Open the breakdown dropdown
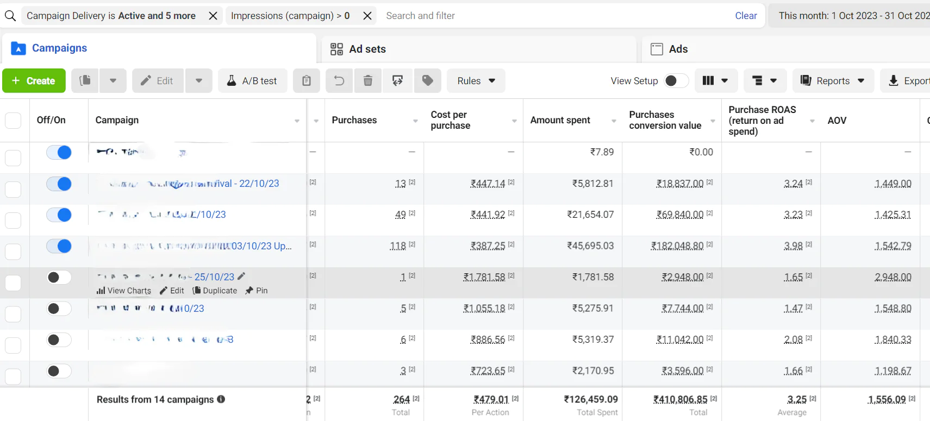 tap(764, 80)
